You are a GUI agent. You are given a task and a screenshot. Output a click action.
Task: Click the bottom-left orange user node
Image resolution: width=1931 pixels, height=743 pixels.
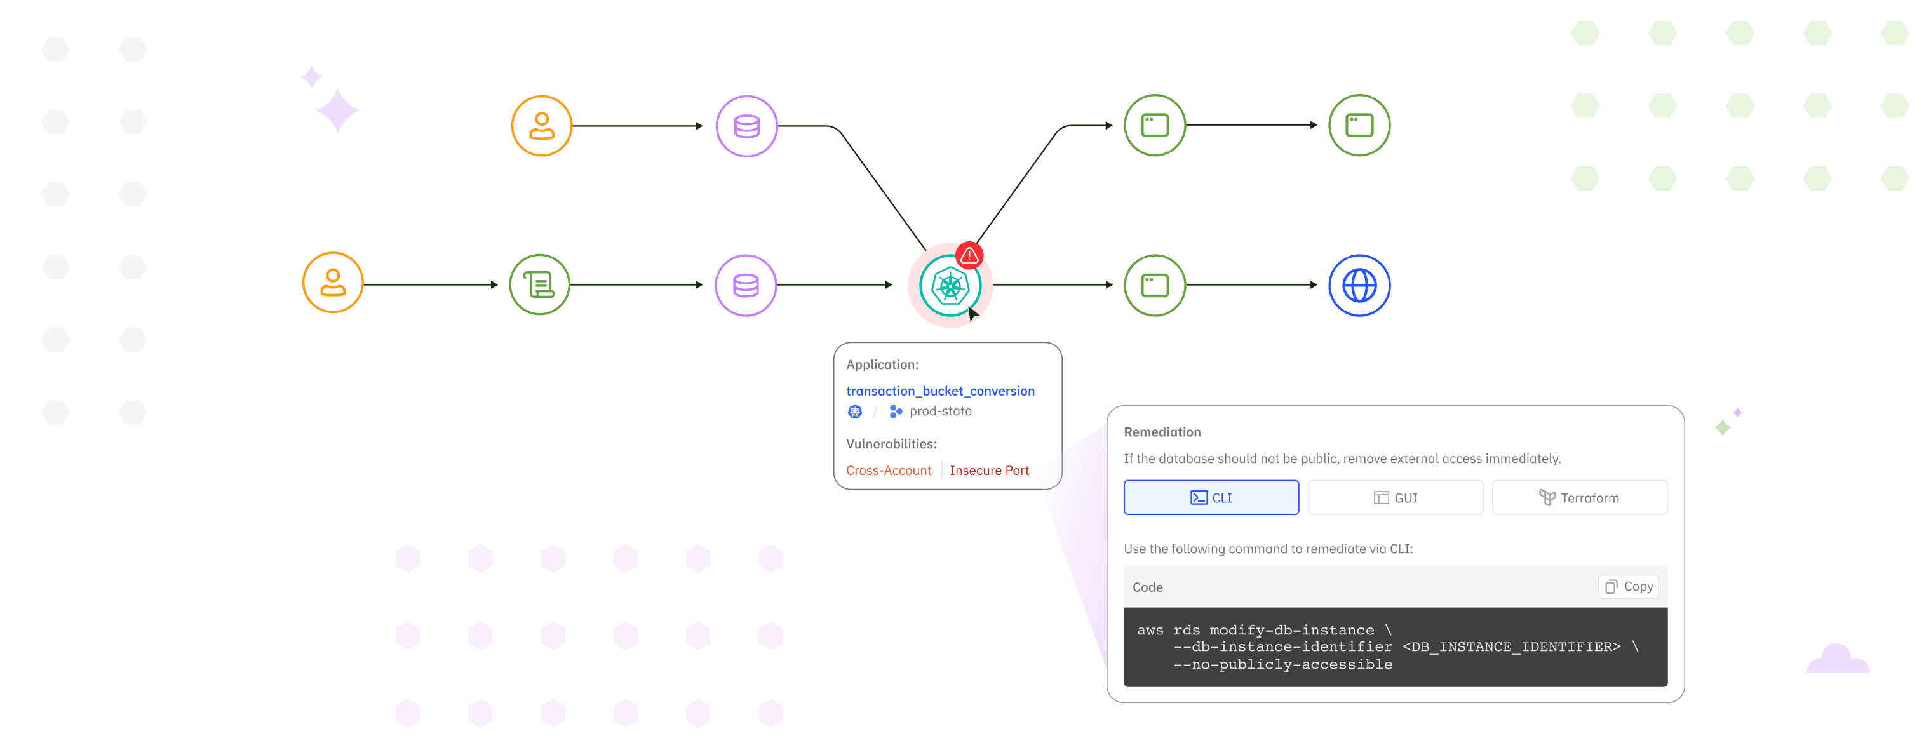[333, 283]
